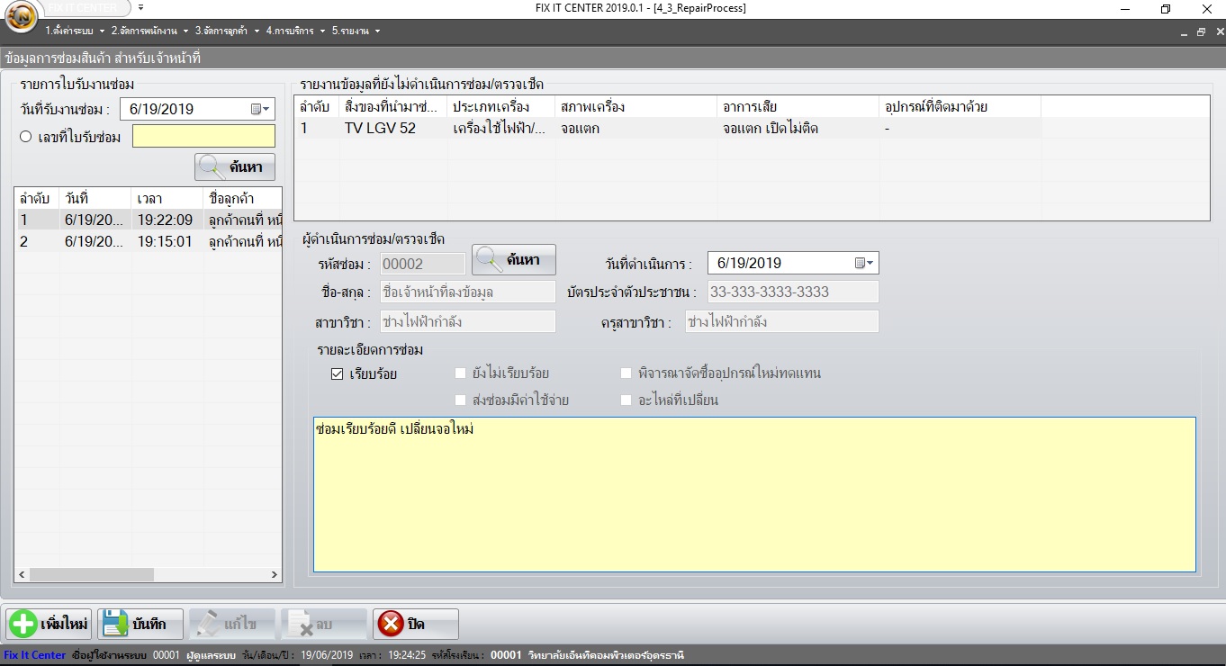This screenshot has width=1226, height=666.
Task: Expand the 5.รายงาน dropdown arrow
Action: pos(375,30)
